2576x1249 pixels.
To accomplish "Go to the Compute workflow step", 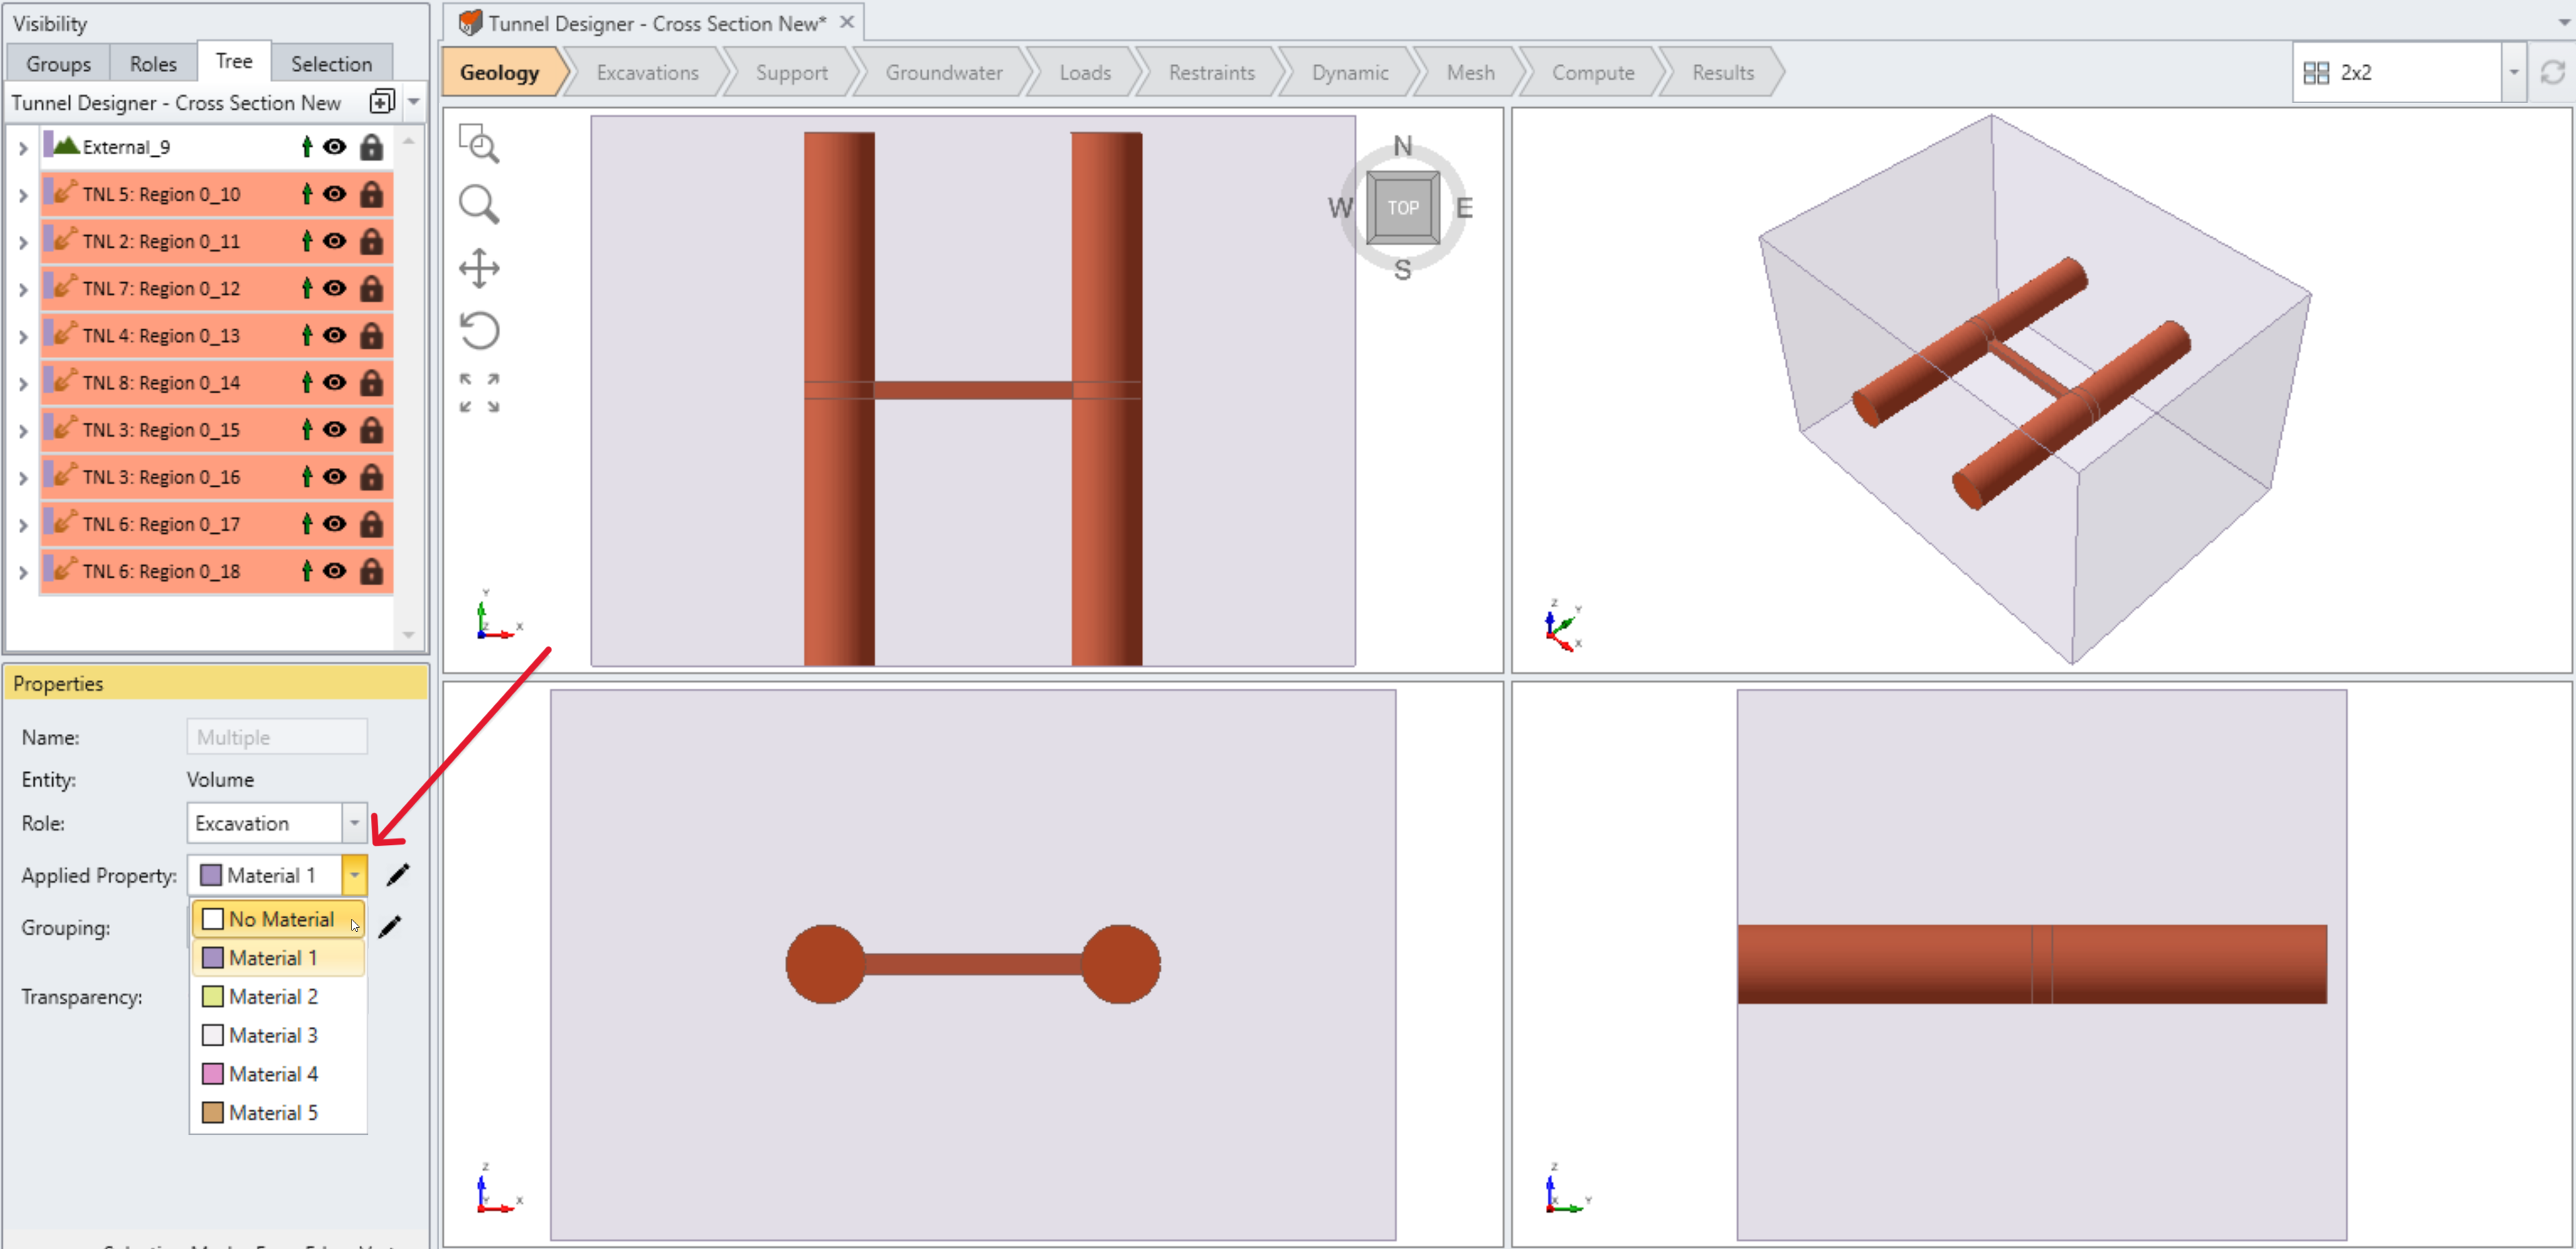I will tap(1592, 72).
